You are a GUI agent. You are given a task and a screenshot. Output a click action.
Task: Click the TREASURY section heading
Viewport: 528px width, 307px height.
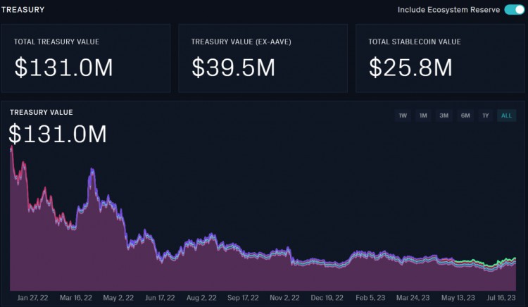click(23, 10)
